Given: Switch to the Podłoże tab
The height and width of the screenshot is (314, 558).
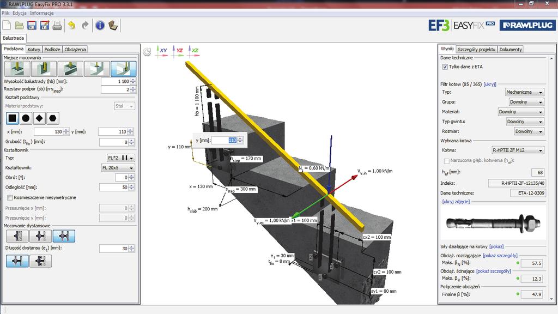Looking at the screenshot, I should tap(52, 50).
